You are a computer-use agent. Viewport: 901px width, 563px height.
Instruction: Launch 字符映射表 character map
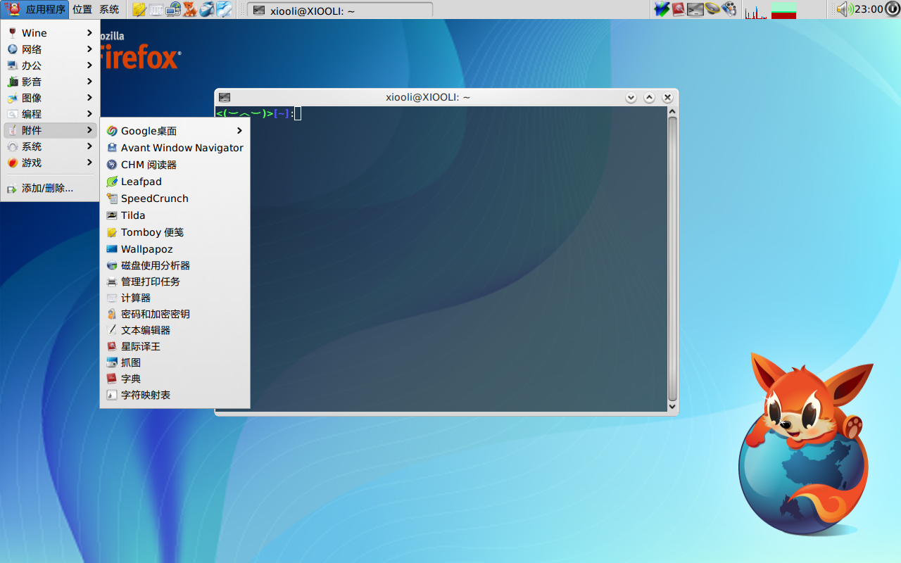coord(175,395)
